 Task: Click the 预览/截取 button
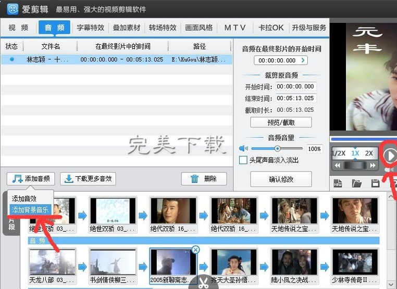281,123
